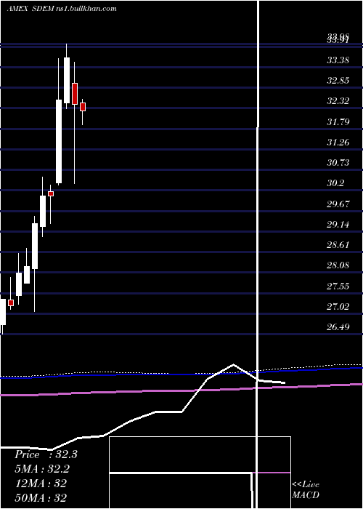The height and width of the screenshot is (509, 363).
Task: Click the highest white candle near 33.38
Action: [67, 80]
